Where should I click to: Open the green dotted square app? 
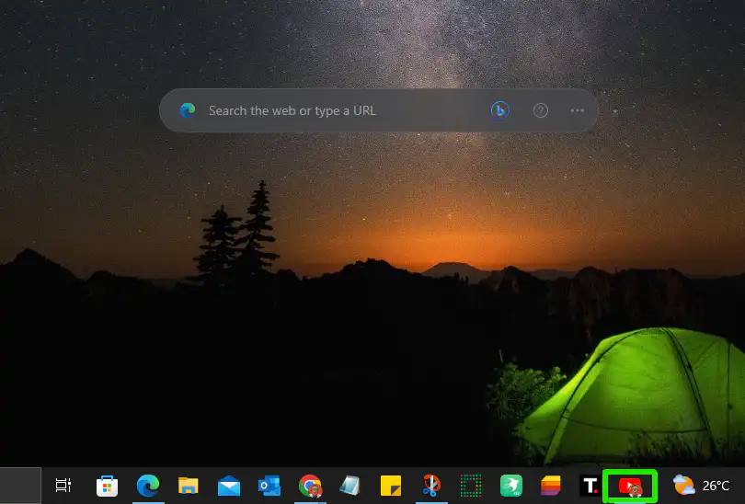point(471,486)
